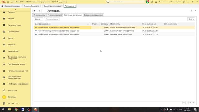Open Рабочий стол section

pyautogui.click(x=13, y=104)
